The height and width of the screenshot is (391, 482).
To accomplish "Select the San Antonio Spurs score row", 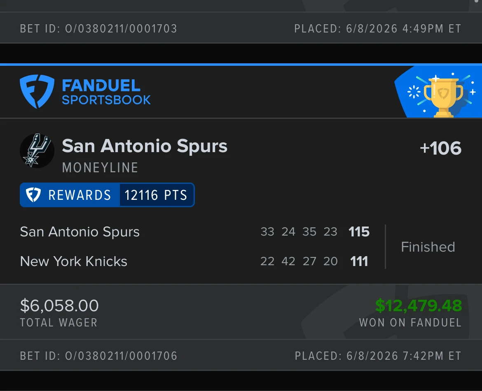I will (194, 232).
